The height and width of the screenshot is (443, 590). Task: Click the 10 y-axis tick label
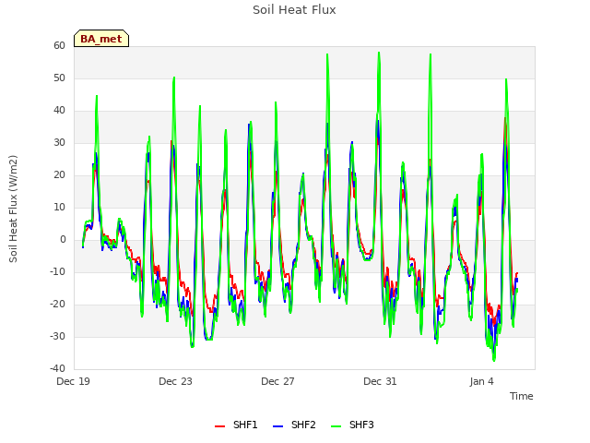[x=59, y=207]
